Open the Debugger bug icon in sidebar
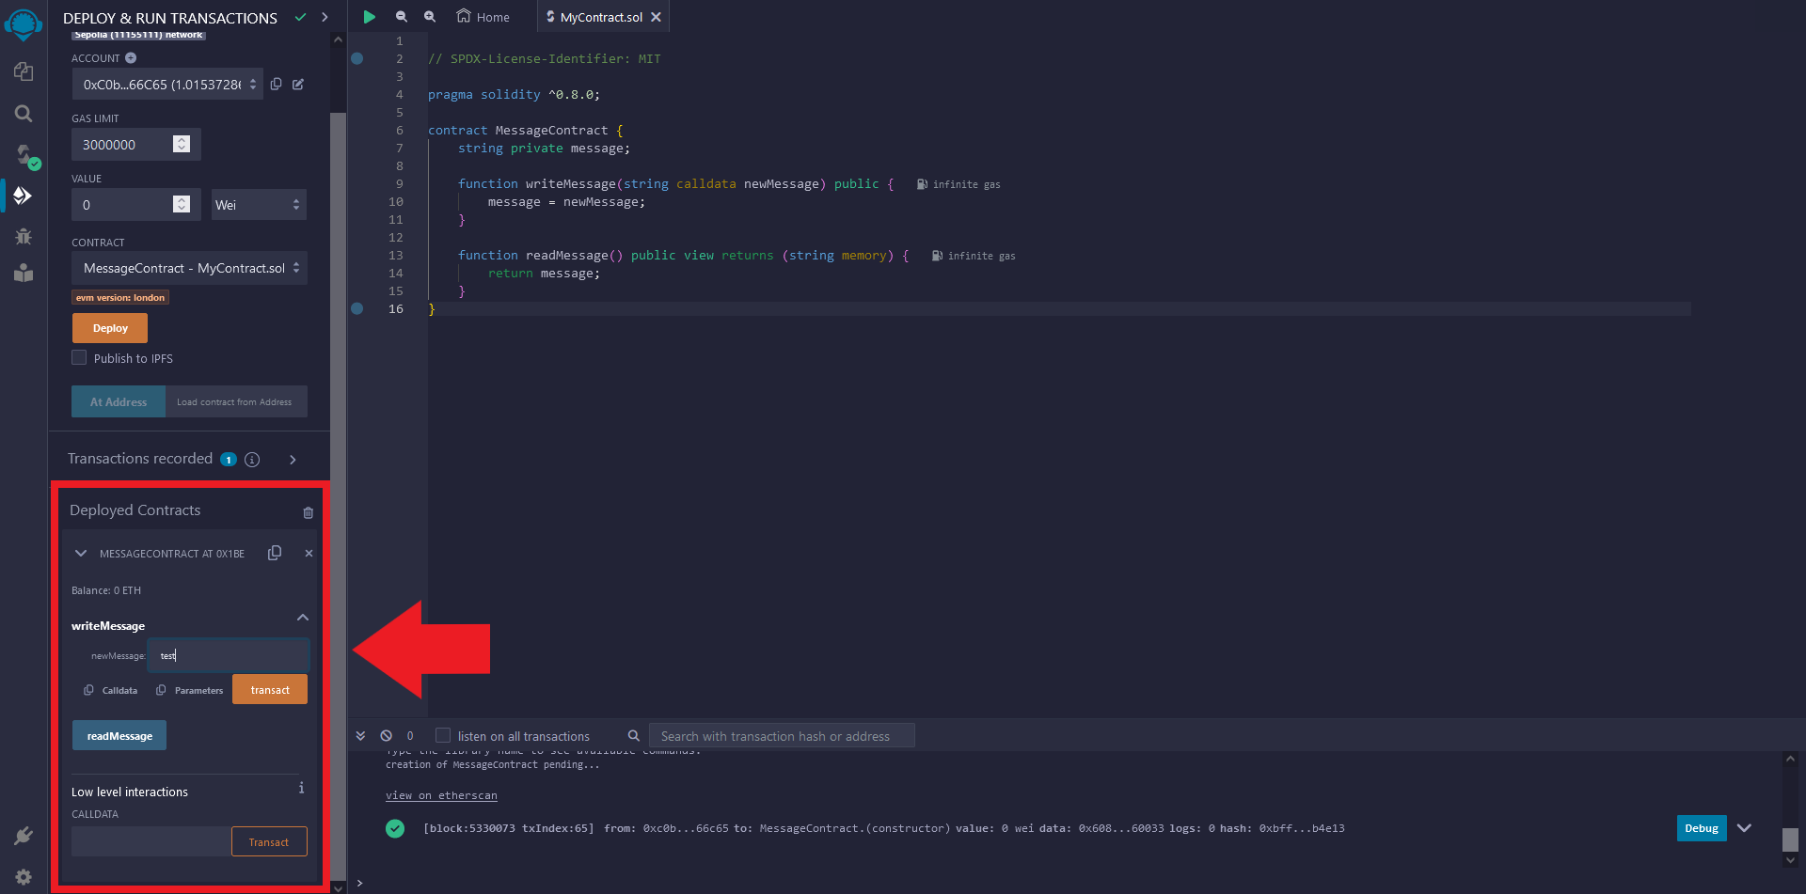Image resolution: width=1806 pixels, height=894 pixels. tap(24, 236)
